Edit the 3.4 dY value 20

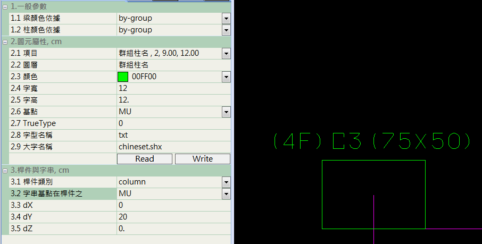tap(173, 217)
